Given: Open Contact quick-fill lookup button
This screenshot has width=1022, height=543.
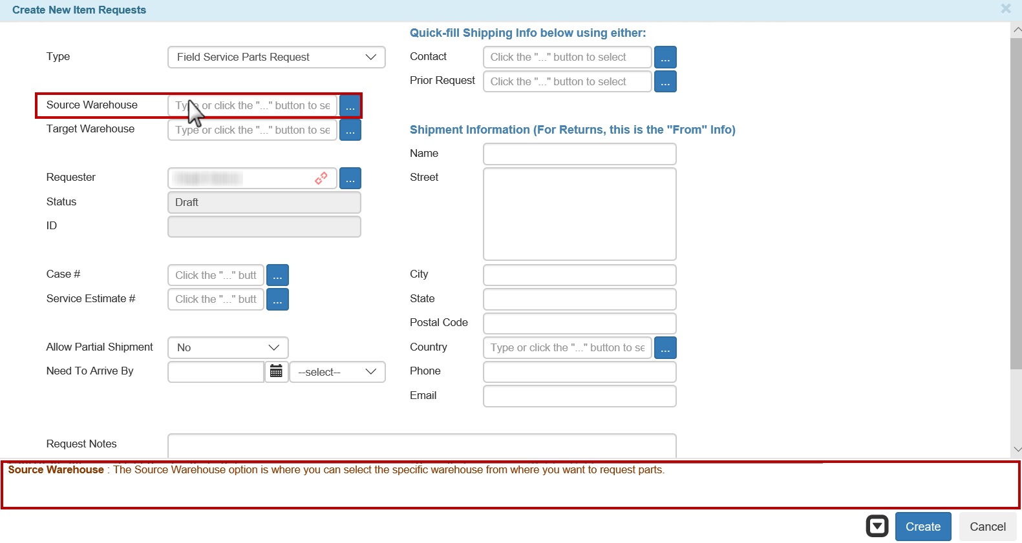Looking at the screenshot, I should (665, 57).
